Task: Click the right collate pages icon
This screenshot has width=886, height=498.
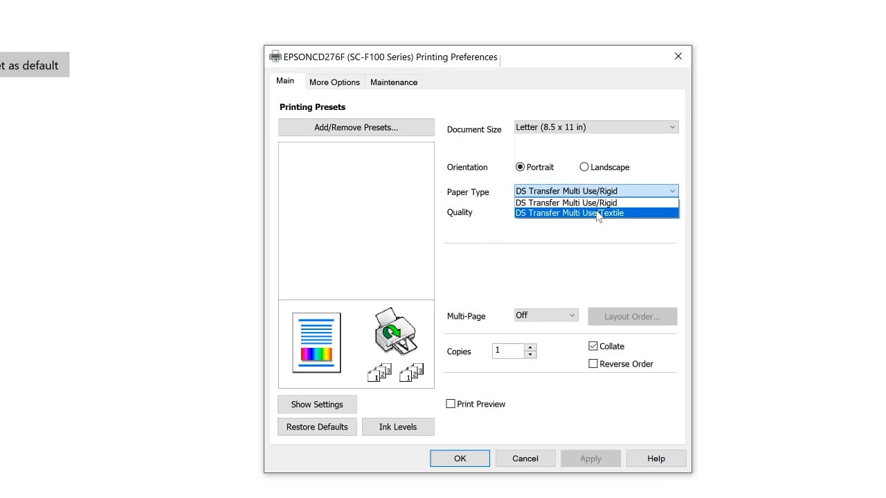Action: coord(411,372)
